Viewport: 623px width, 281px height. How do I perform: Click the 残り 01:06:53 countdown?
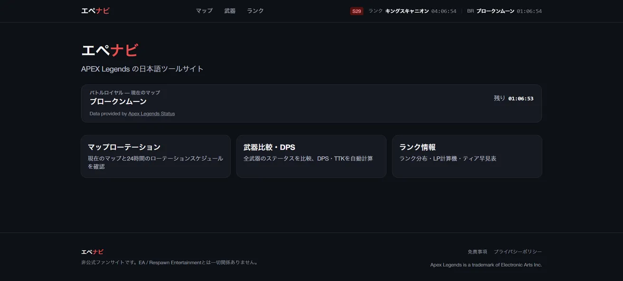pyautogui.click(x=513, y=98)
